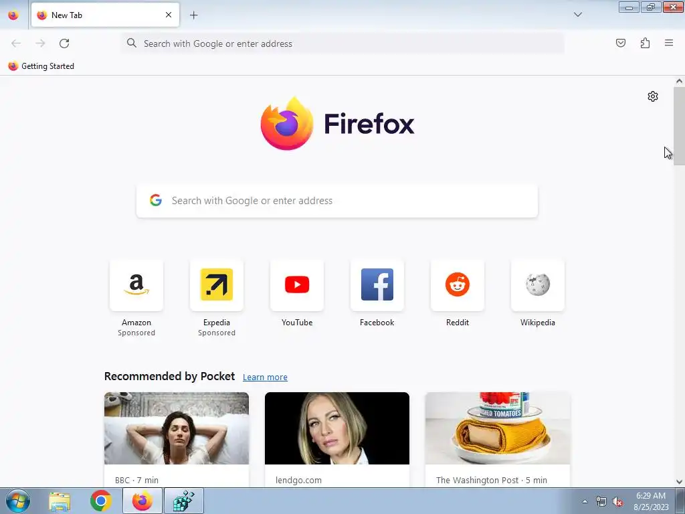Click the Firefox logo on page
This screenshot has height=514, width=685.
tap(337, 123)
